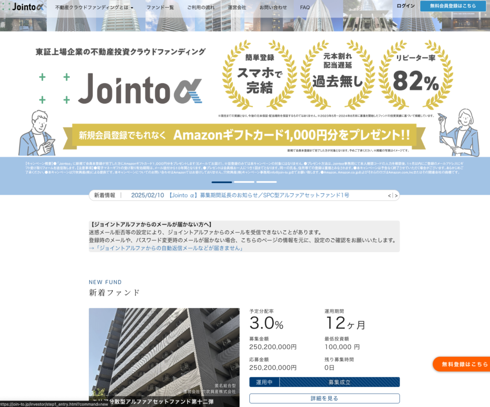
Task: Go to the FAQ page
Action: tap(305, 8)
